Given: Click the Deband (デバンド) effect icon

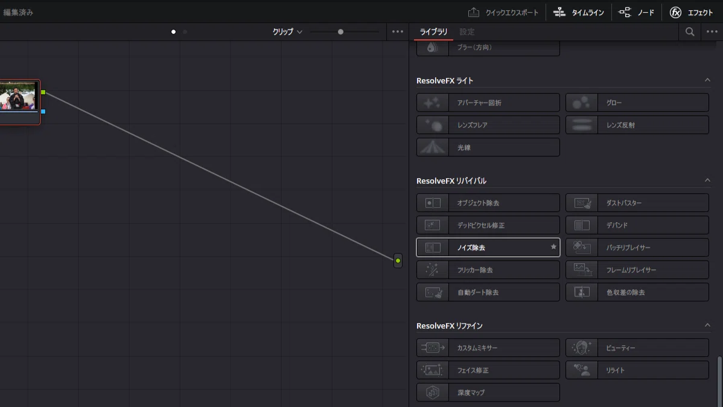Looking at the screenshot, I should pos(581,225).
